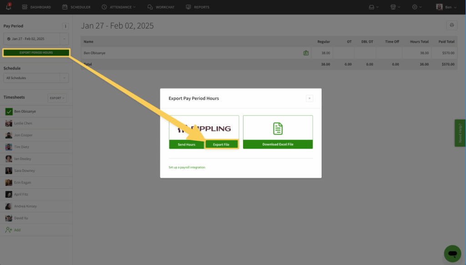Open the notifications bell
Screen dimensions: 466x265
point(9,7)
